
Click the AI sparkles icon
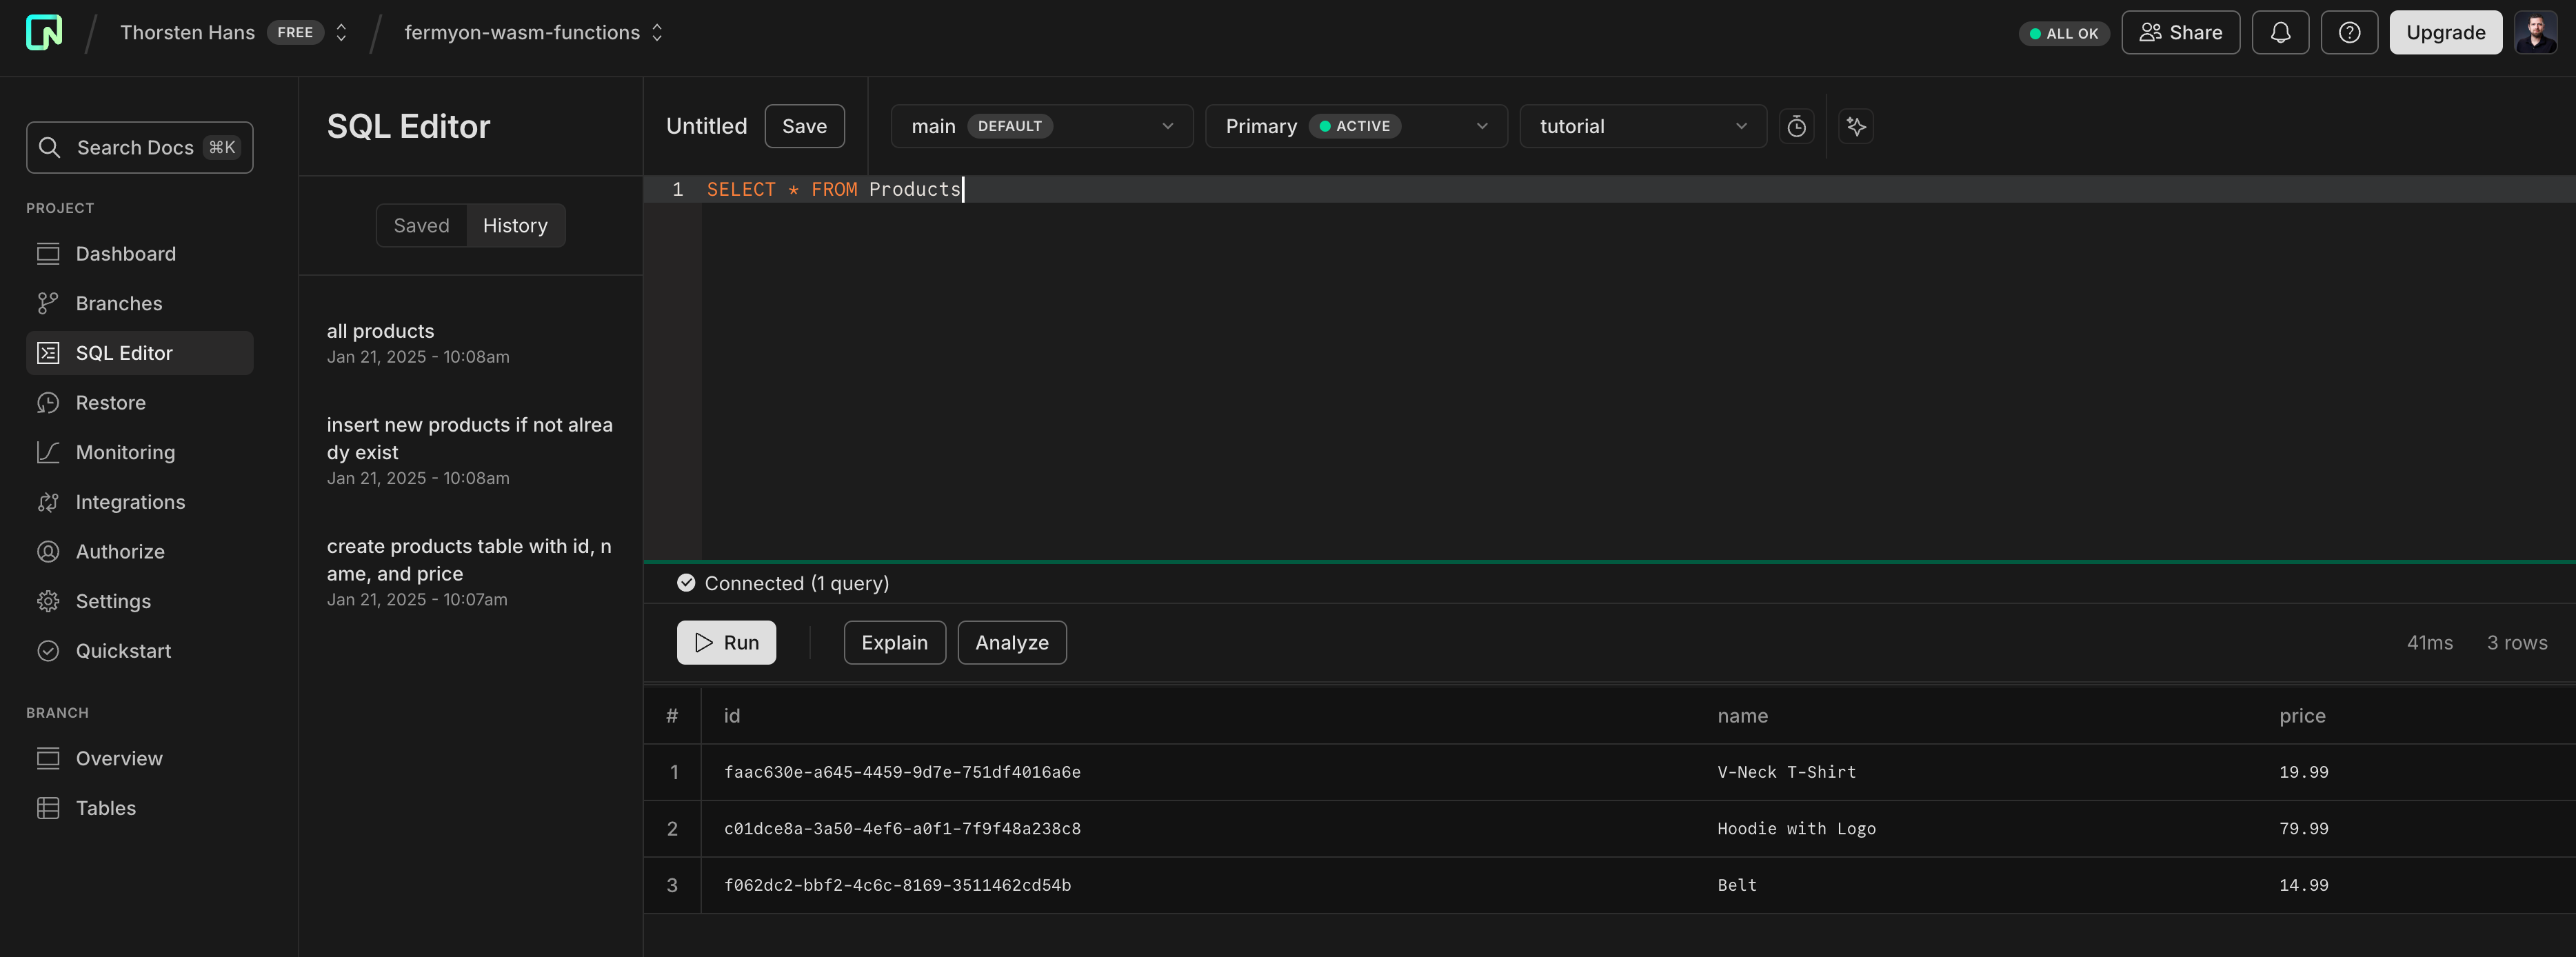(x=1856, y=126)
